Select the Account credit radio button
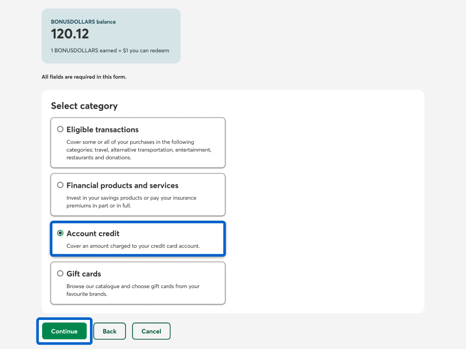466x349 pixels. pos(60,233)
